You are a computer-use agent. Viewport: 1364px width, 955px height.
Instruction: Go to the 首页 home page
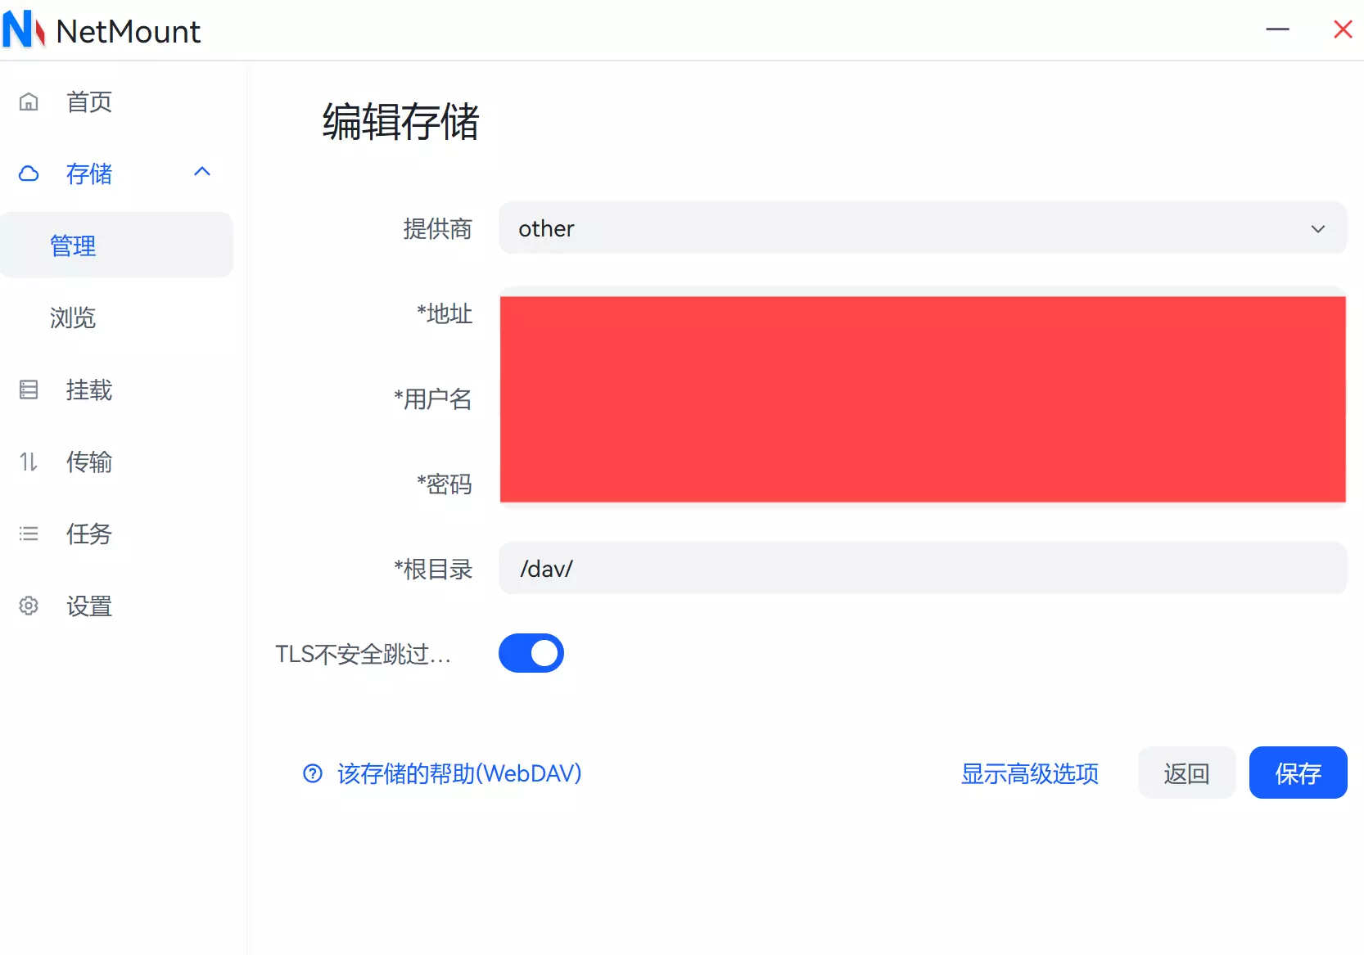tap(89, 102)
